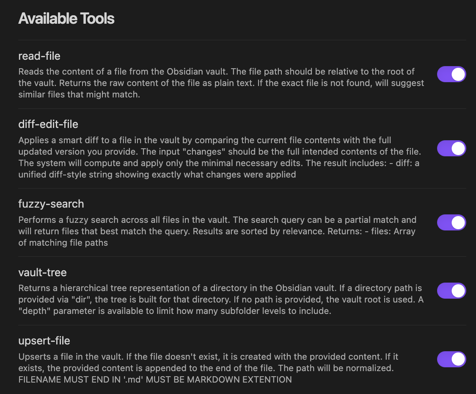Turn off the diff-edit-file switch
The width and height of the screenshot is (476, 394).
[x=451, y=149]
